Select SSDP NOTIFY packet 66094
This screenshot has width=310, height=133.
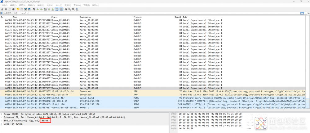[153, 105]
